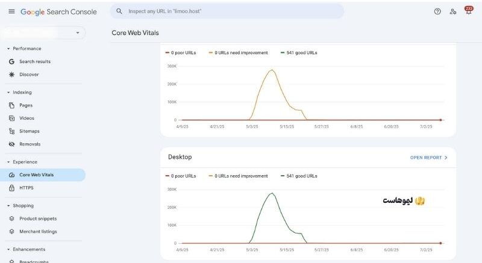The height and width of the screenshot is (263, 482).
Task: Toggle Desktop chart's 0 poor URLs legend
Action: click(x=180, y=176)
